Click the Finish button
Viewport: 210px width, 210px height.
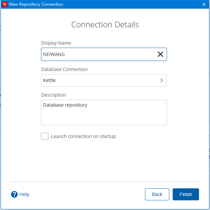[x=186, y=194]
